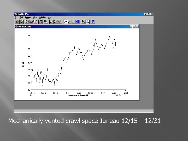Select the line with points graph icon

coord(69,22)
